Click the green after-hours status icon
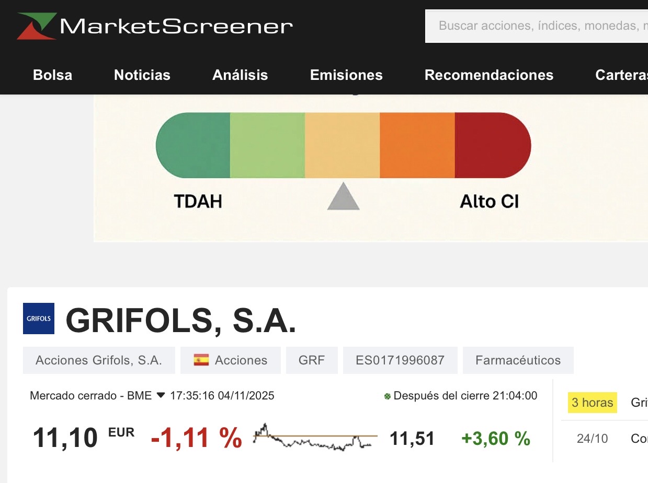 click(x=388, y=396)
